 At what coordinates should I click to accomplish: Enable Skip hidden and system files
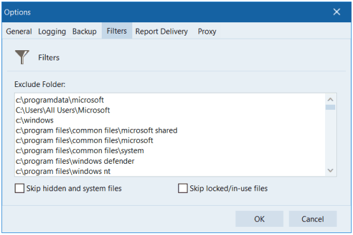(20, 188)
